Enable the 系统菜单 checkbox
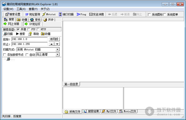The image size is (186, 120). tap(164, 15)
